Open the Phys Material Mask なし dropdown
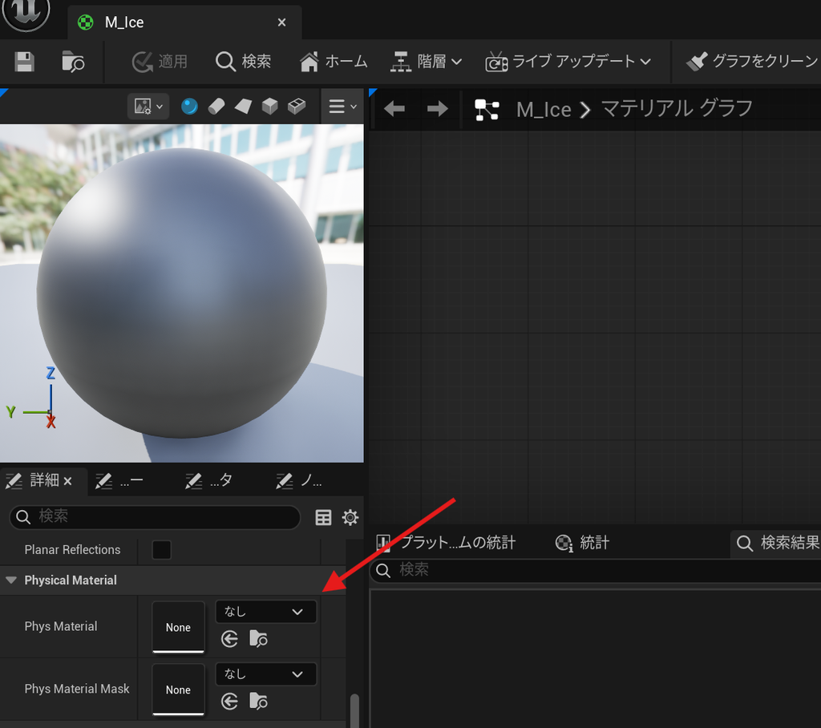 [265, 674]
